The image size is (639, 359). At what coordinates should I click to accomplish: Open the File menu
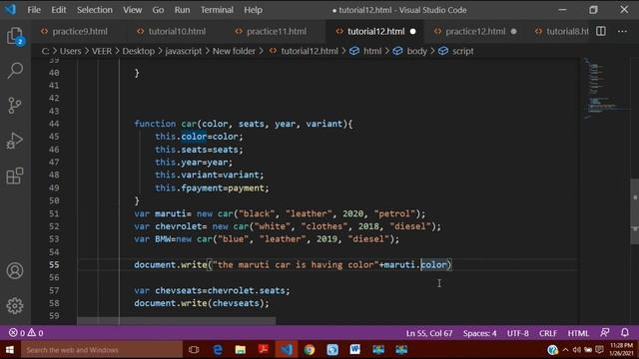point(34,10)
